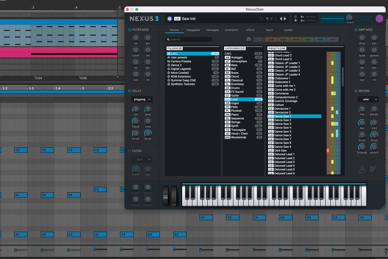This screenshot has width=388, height=259.
Task: Click the folder icon beside Factory Presets
Action: coord(169,61)
